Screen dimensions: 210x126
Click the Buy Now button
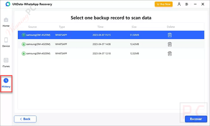(164, 4)
